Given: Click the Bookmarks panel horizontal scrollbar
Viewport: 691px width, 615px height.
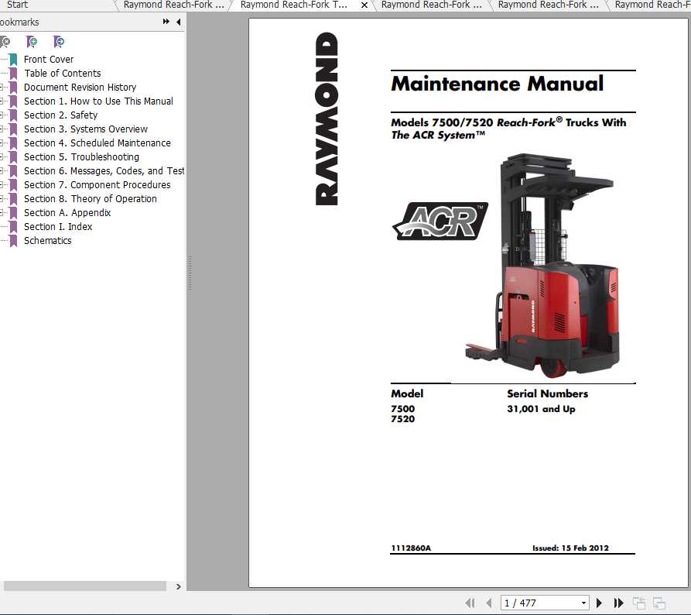Looking at the screenshot, I should [85, 586].
